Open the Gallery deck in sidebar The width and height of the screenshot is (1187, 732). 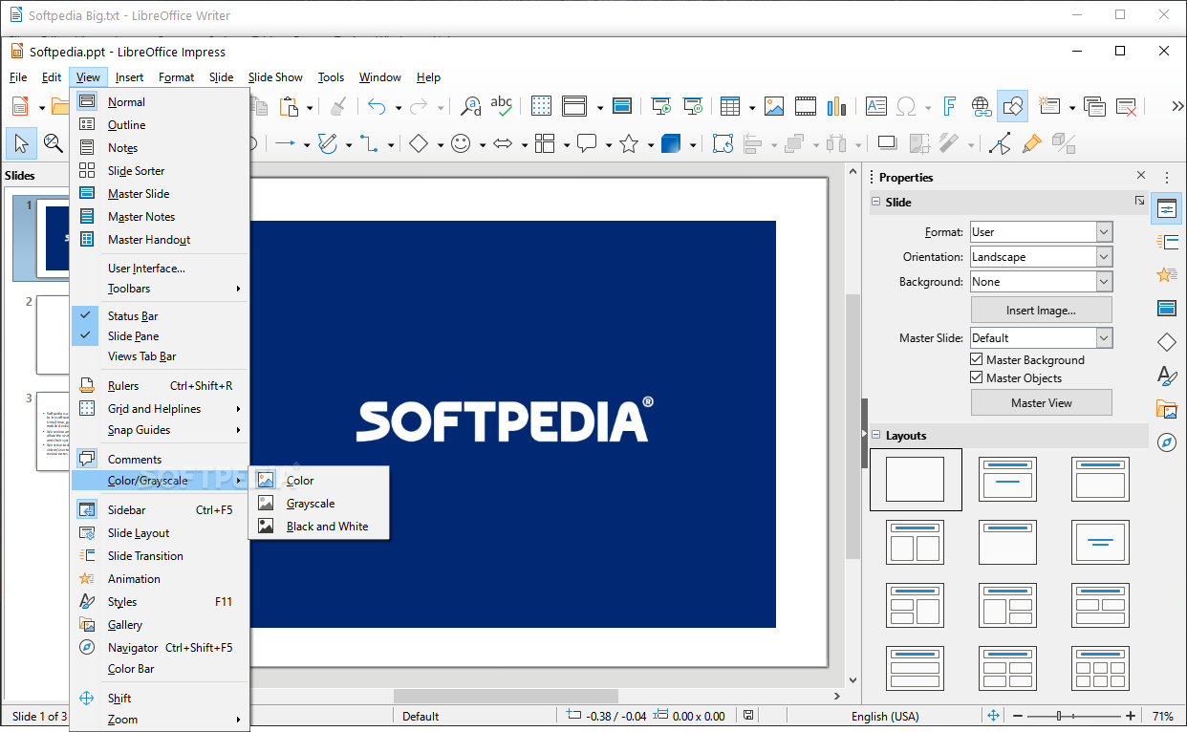tap(1166, 409)
